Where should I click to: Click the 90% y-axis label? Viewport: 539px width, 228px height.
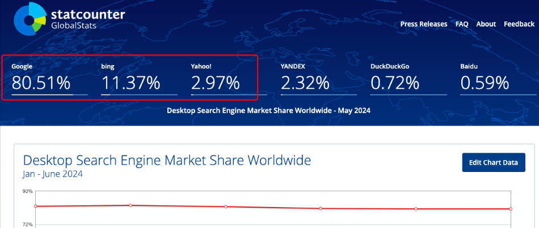[x=27, y=191]
